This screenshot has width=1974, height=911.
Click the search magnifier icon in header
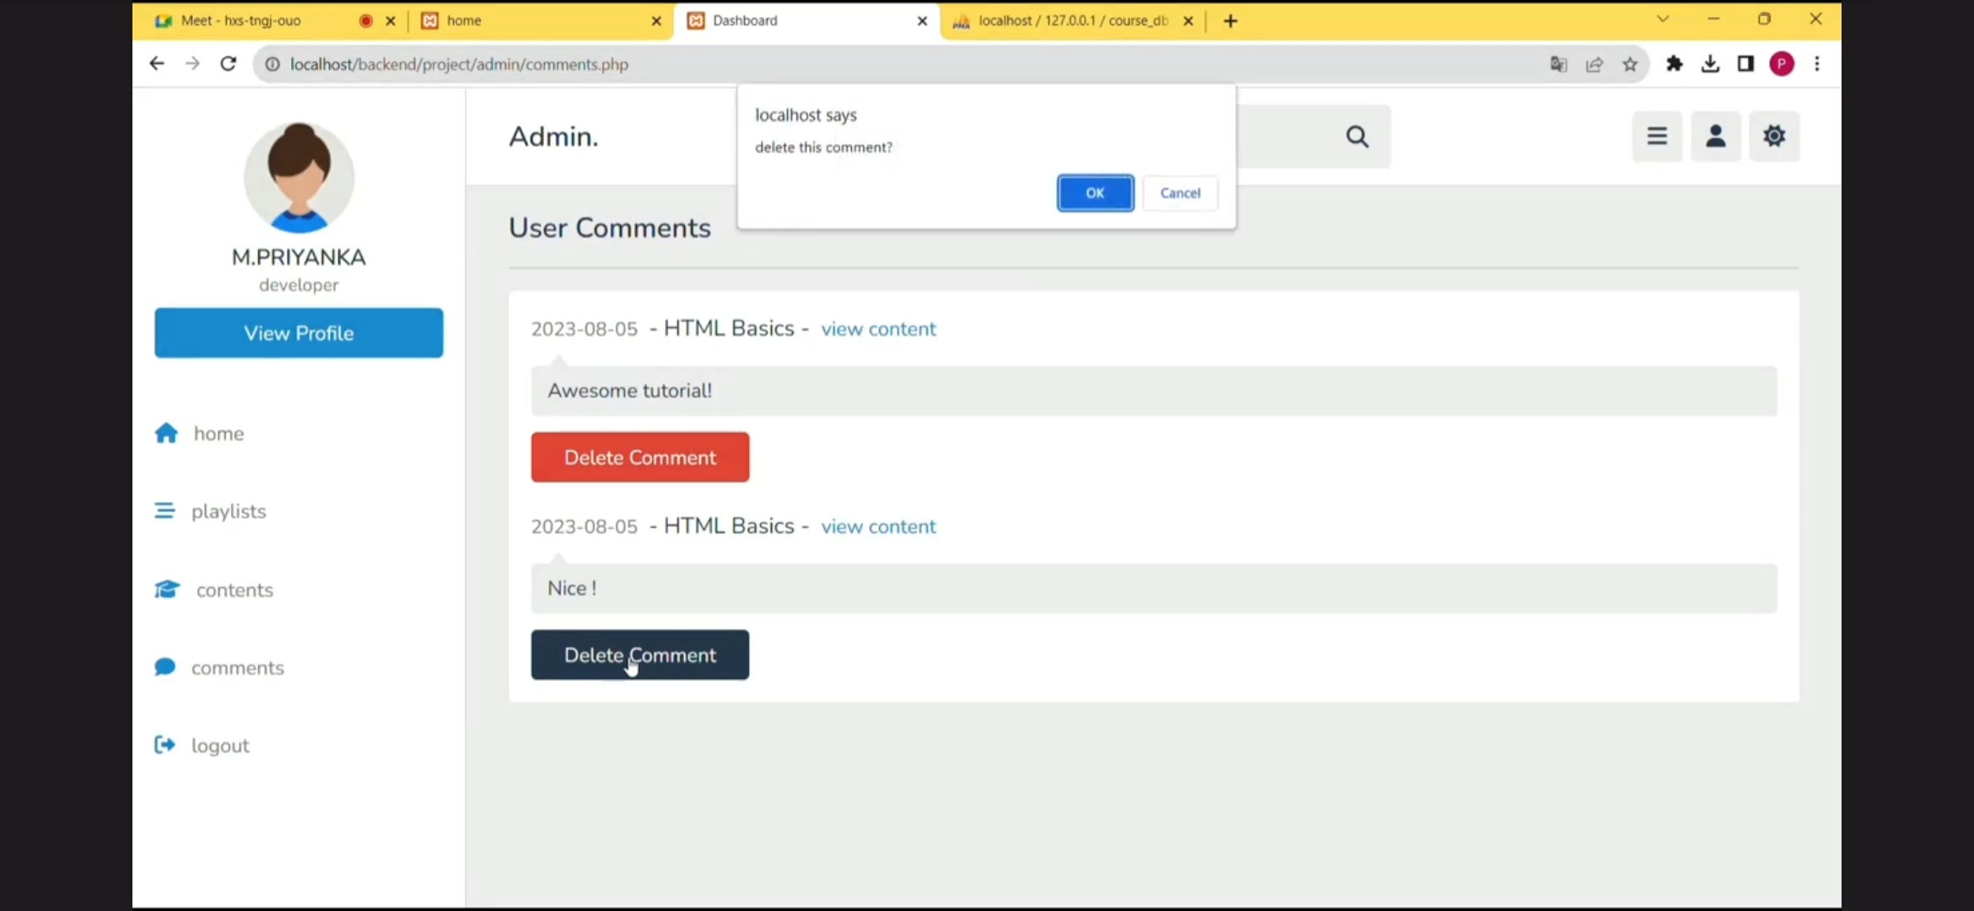1356,137
